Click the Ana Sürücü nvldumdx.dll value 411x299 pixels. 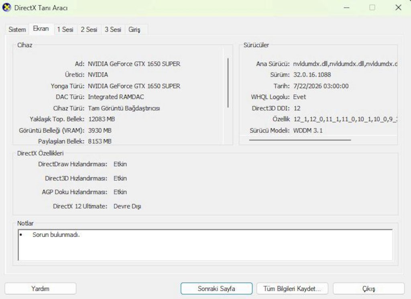tap(345, 64)
